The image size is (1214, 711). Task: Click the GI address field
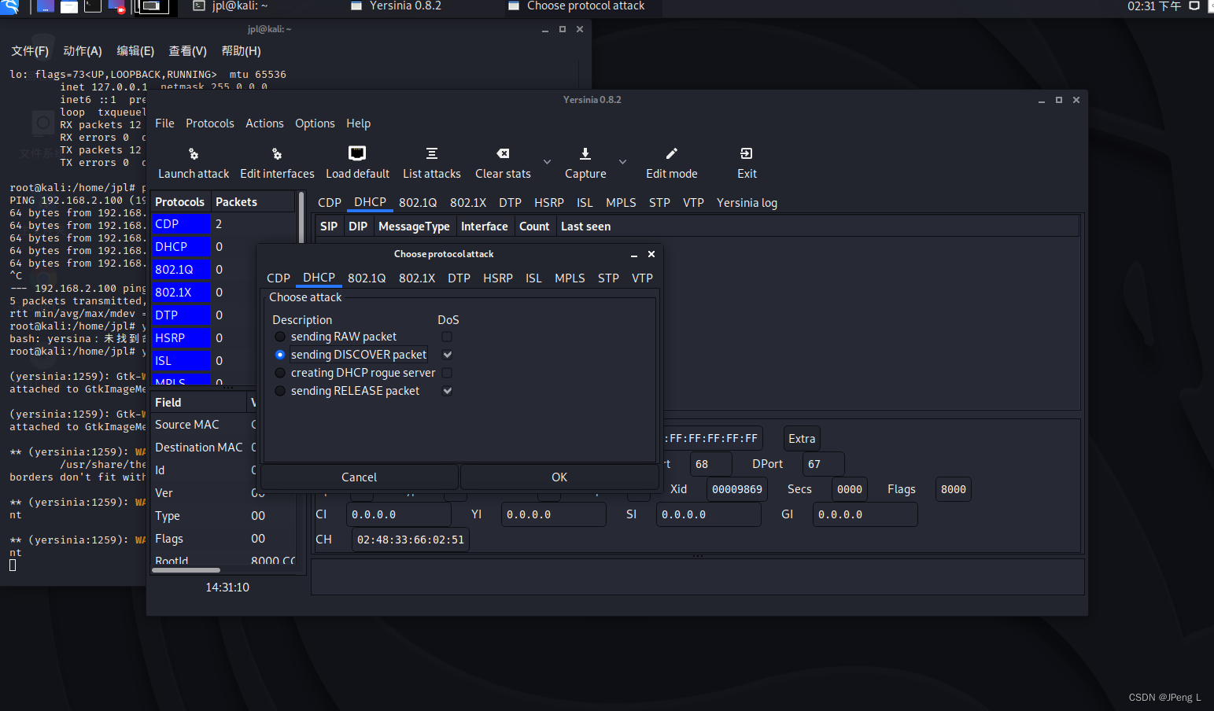(865, 514)
